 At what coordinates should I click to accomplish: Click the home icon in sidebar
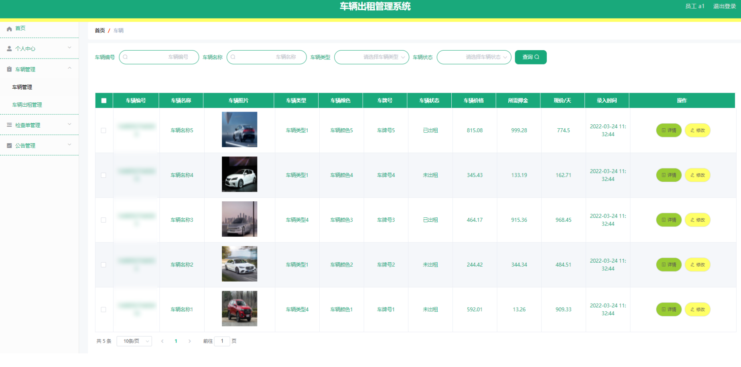[x=9, y=28]
